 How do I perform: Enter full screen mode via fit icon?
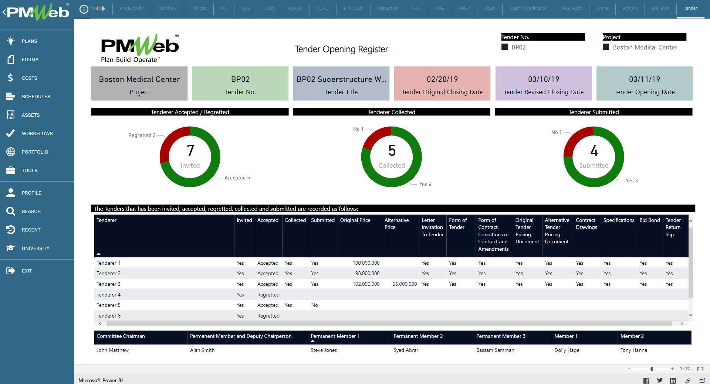(700, 369)
